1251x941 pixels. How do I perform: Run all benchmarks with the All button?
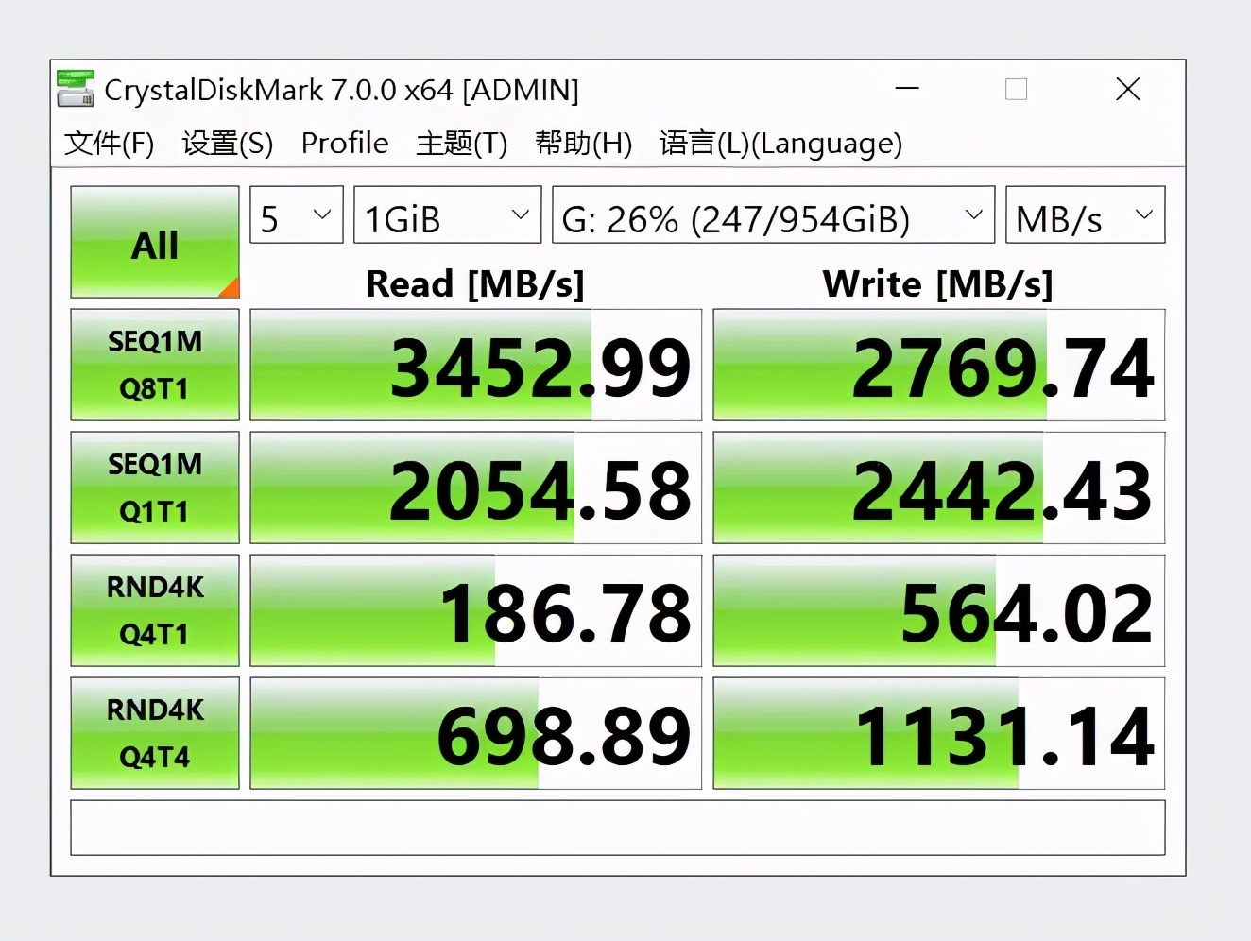155,243
